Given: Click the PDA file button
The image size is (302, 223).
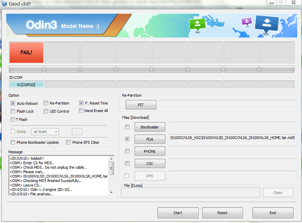Looking at the screenshot, I should (149, 139).
